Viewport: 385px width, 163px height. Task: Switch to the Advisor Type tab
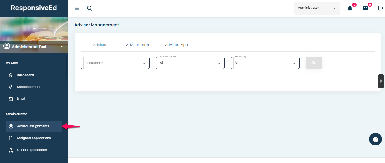[176, 45]
